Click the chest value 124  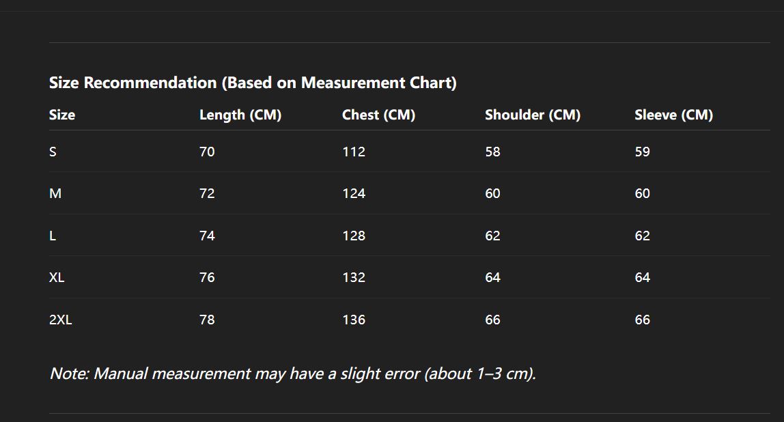(x=354, y=194)
